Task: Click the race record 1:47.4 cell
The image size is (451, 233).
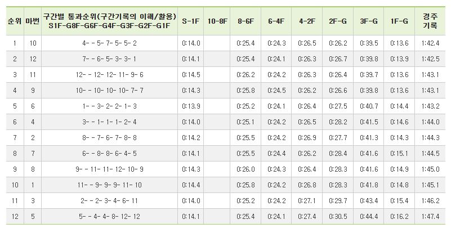Action: pyautogui.click(x=431, y=217)
